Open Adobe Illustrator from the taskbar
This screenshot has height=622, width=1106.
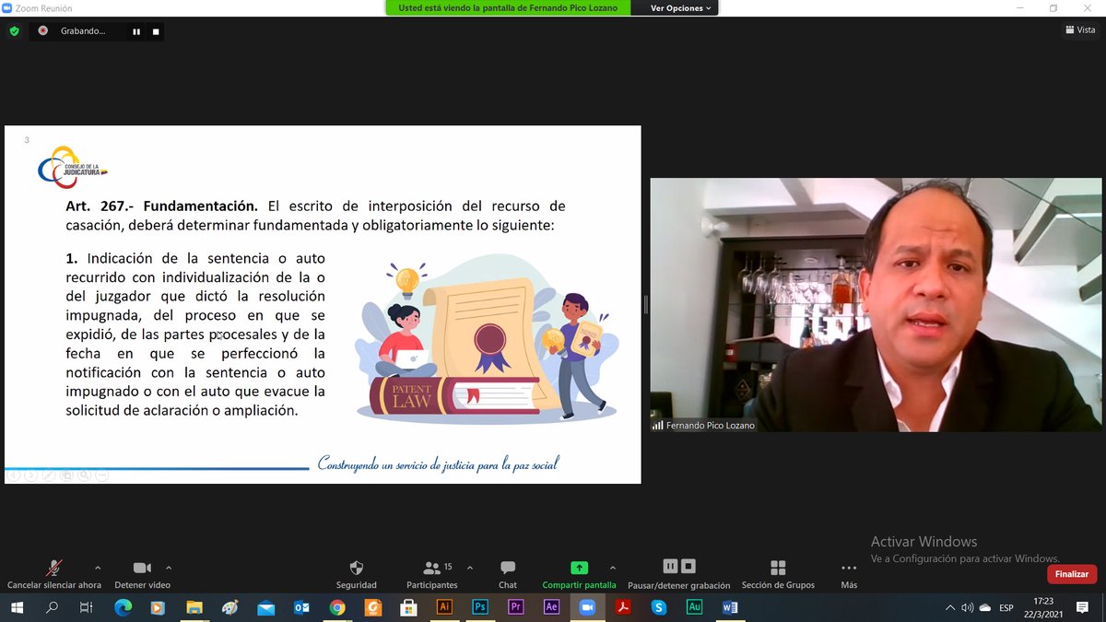click(x=444, y=607)
